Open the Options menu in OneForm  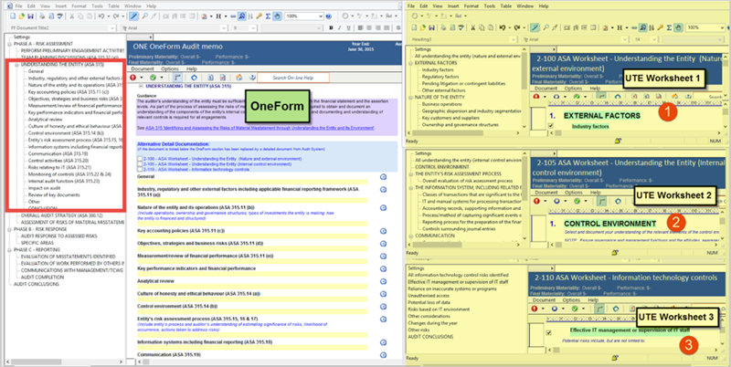tap(171, 68)
